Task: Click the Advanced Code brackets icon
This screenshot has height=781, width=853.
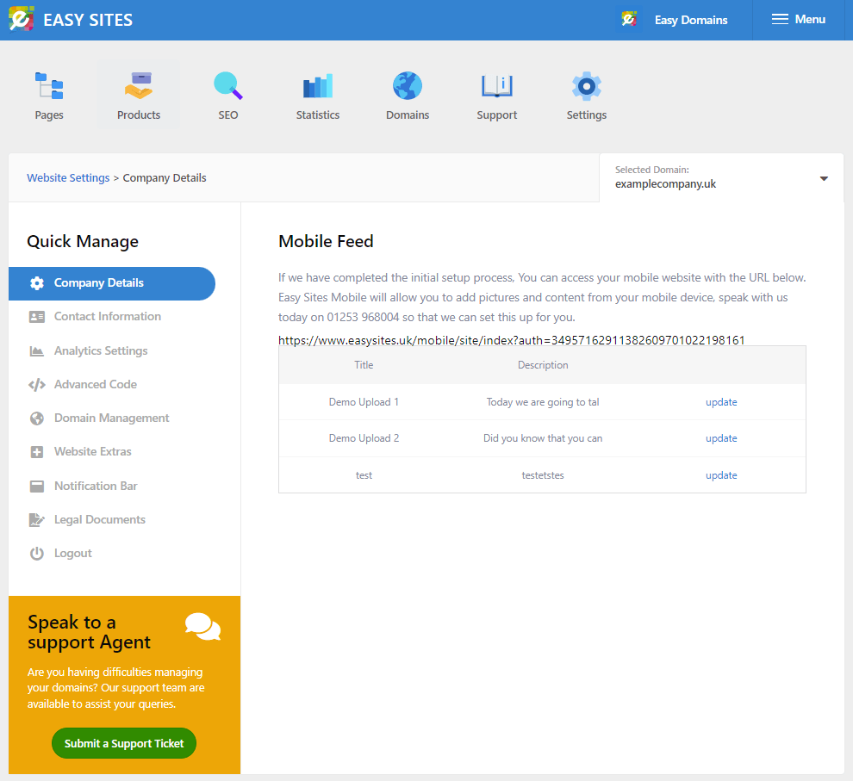Action: coord(37,385)
